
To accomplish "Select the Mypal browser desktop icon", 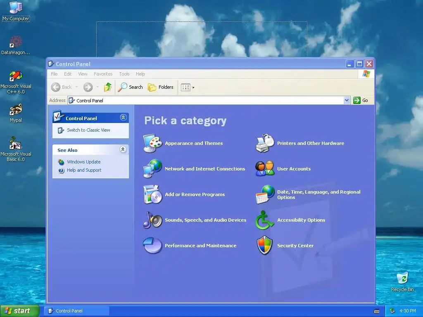I will 16,113.
